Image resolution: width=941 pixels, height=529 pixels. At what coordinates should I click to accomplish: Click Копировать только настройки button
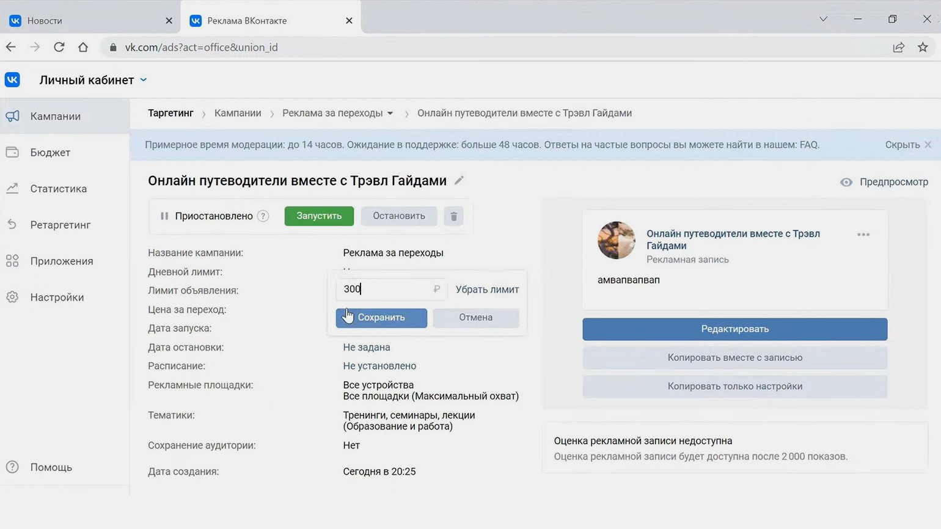(x=735, y=386)
